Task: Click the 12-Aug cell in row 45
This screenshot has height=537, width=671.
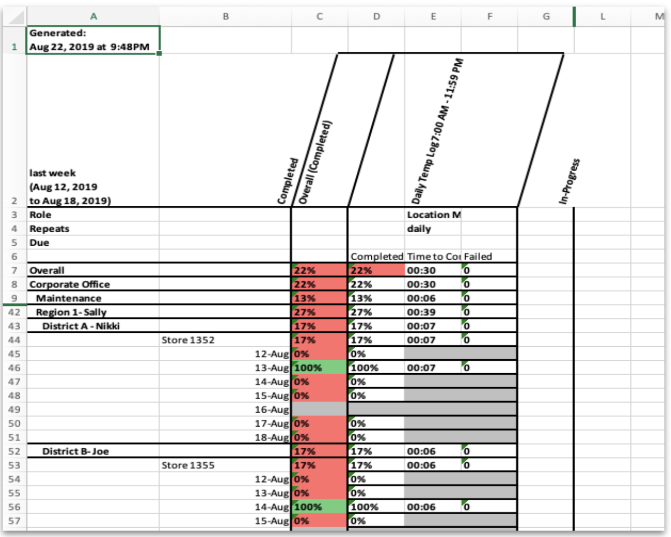Action: (x=226, y=354)
